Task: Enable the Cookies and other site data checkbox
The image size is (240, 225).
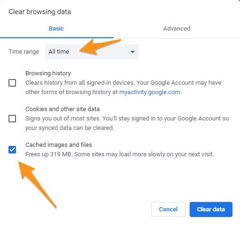Action: click(x=12, y=119)
